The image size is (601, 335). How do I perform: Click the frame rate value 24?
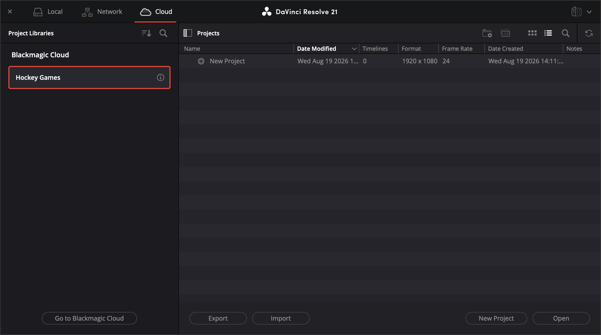pyautogui.click(x=446, y=61)
